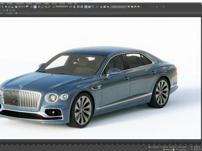Image resolution: width=202 pixels, height=151 pixels.
Task: Open the Render Setup dialog
Action: (x=101, y=7)
